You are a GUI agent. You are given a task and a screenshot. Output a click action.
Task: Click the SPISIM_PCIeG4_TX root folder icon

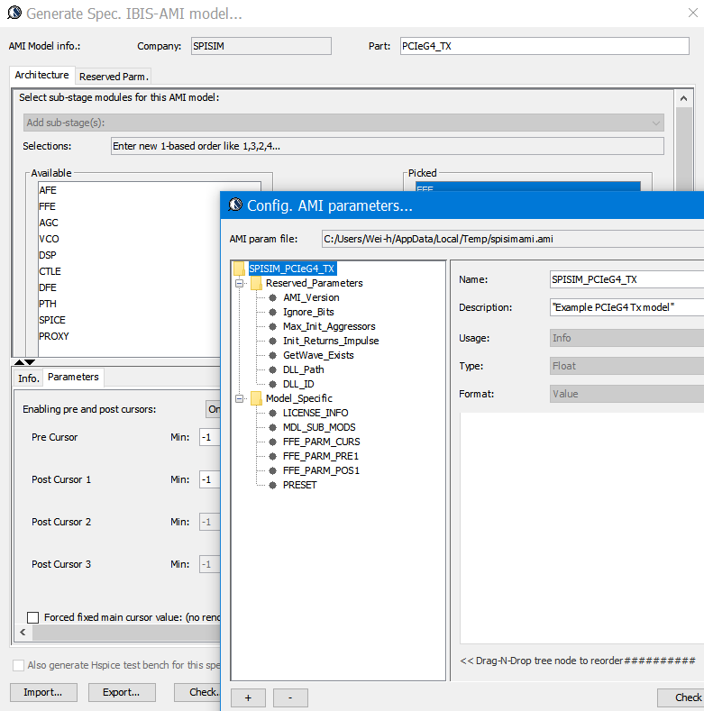point(239,269)
